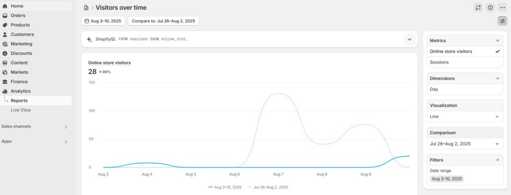Click the Content image icon
This screenshot has width=511, height=195.
click(5, 63)
